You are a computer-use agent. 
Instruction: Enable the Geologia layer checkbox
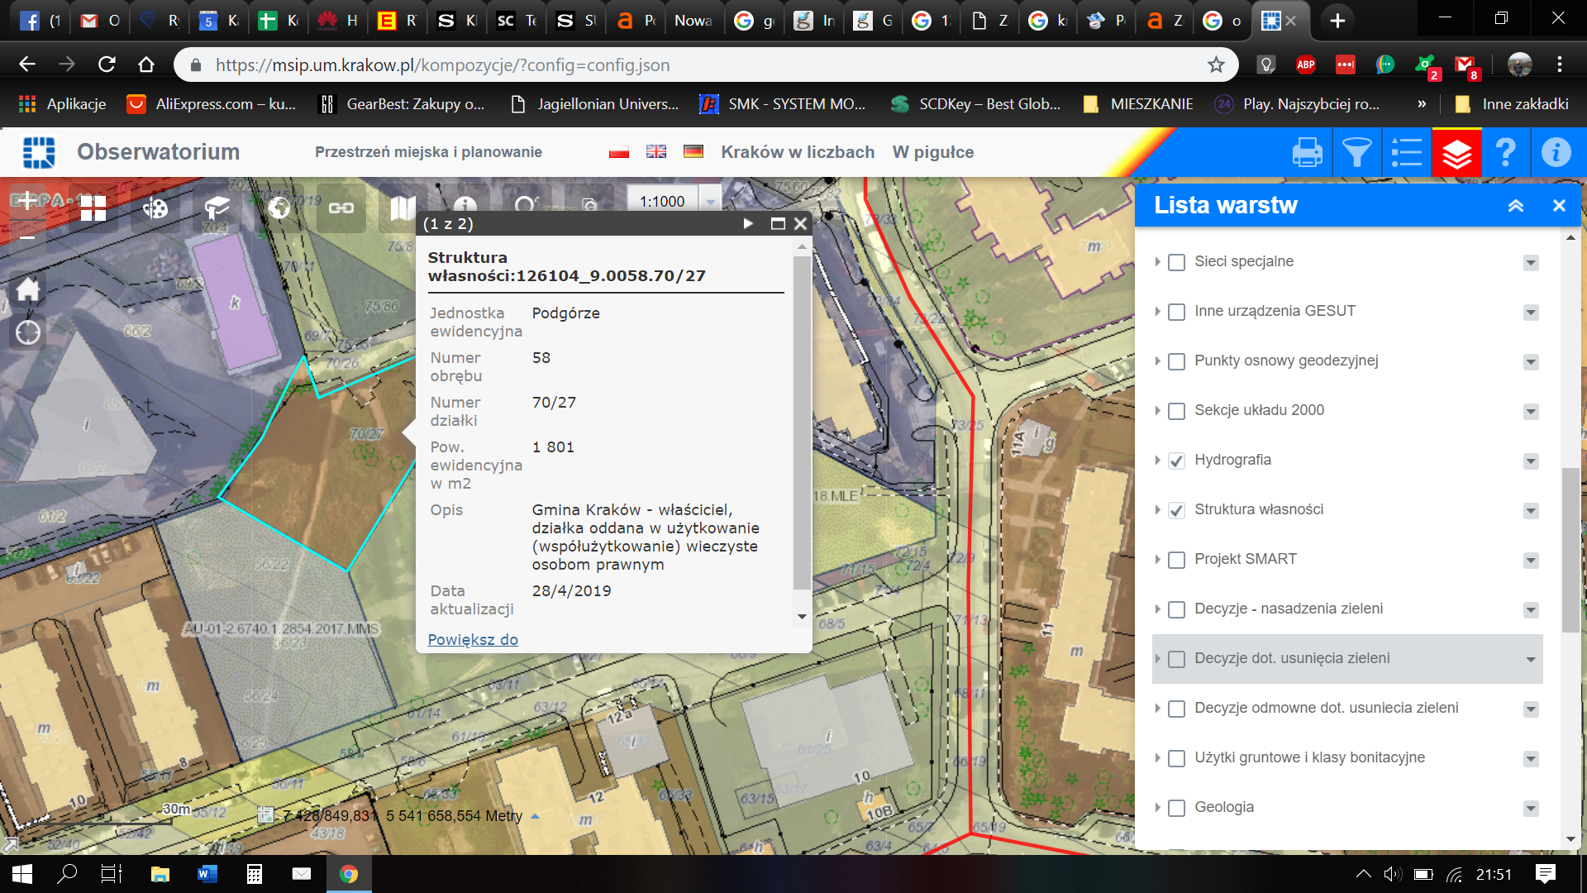1176,808
